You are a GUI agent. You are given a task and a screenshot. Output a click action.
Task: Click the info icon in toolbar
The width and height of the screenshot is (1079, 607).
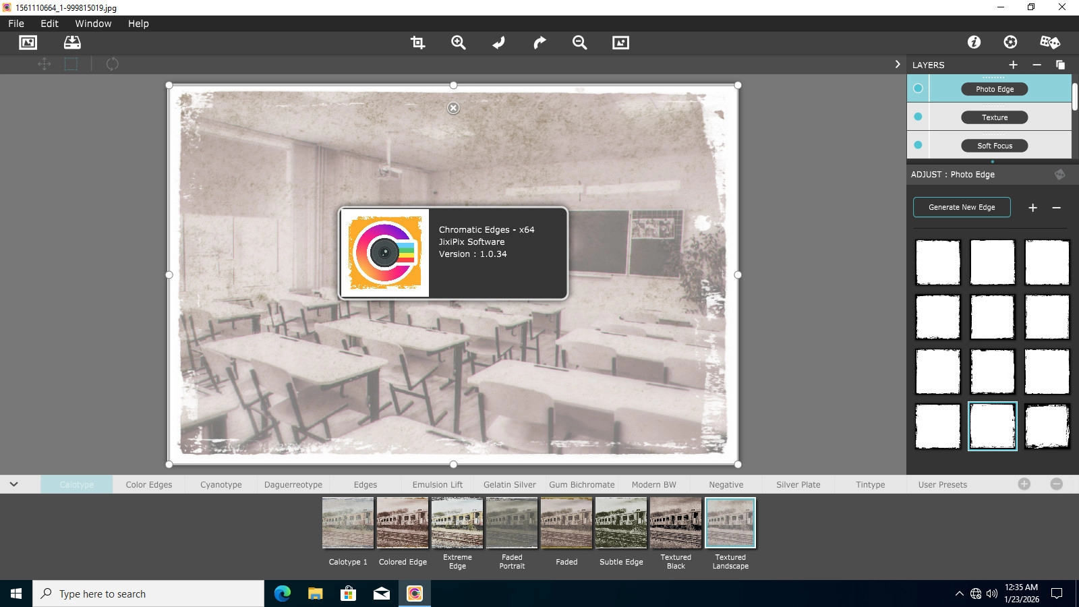point(974,42)
